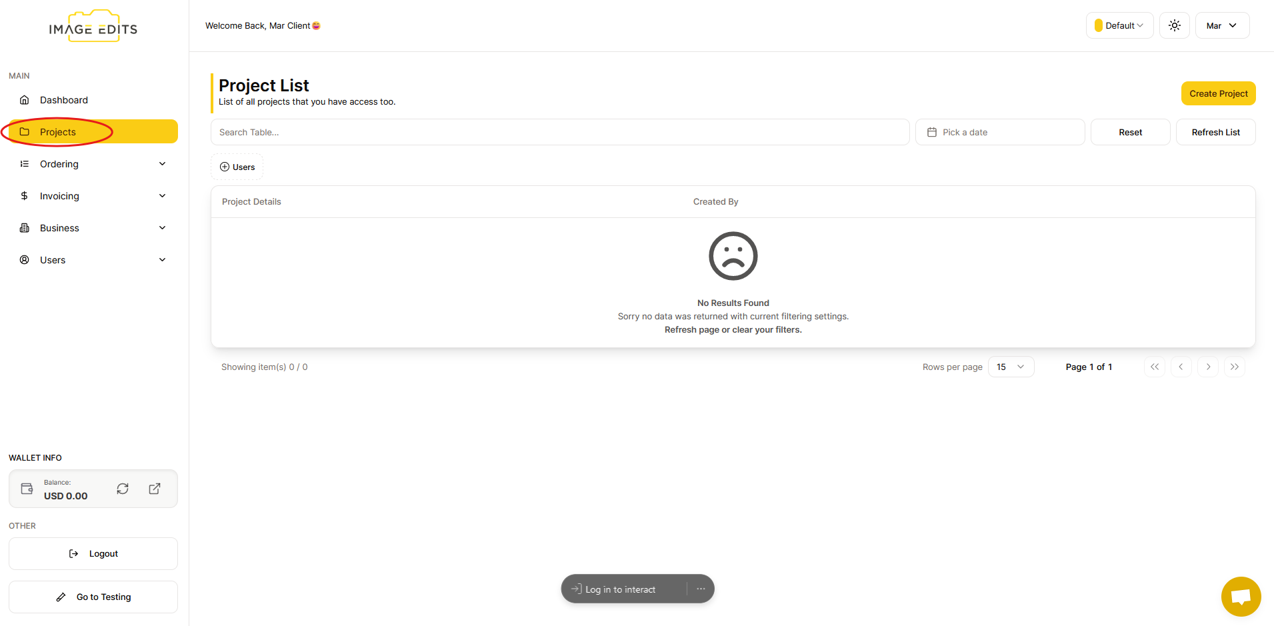This screenshot has height=626, width=1274.
Task: Focus the Search Table input field
Action: tap(560, 132)
